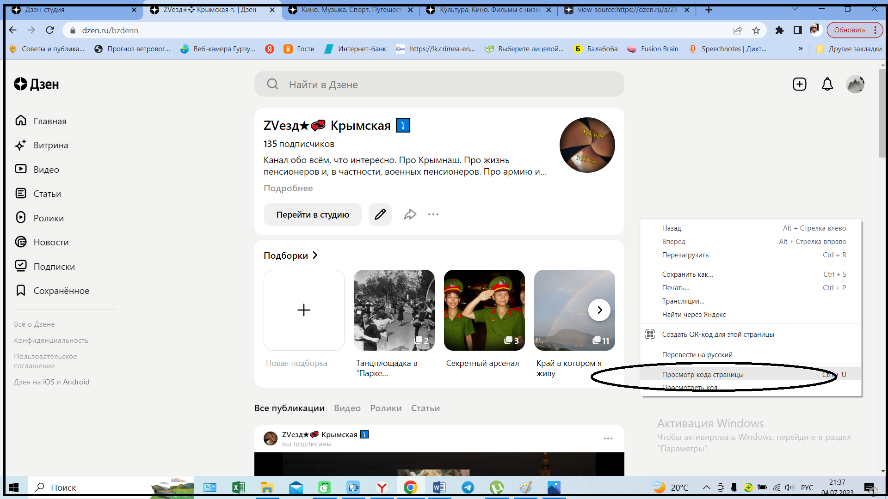Show the Статьи publications tab

click(425, 408)
